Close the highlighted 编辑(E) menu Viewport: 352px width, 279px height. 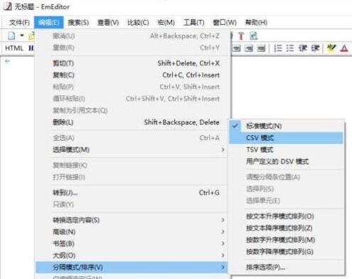[49, 23]
